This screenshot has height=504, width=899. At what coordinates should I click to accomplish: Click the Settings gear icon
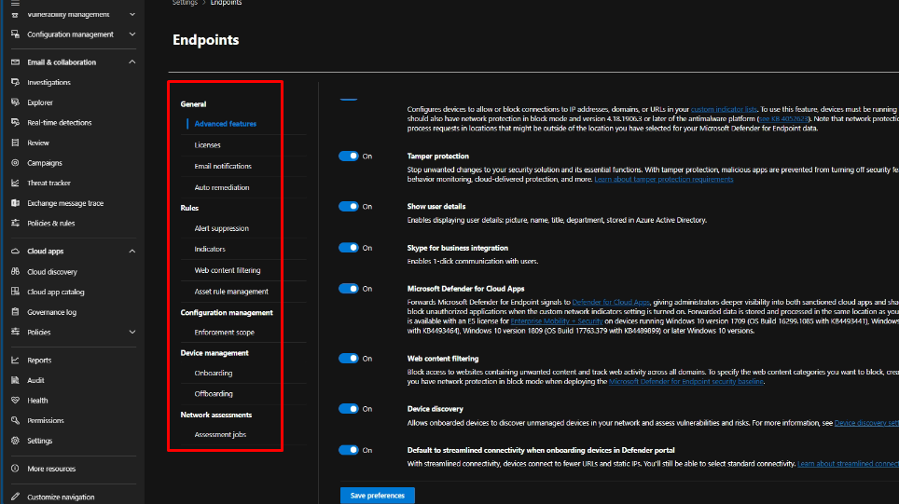coord(16,441)
